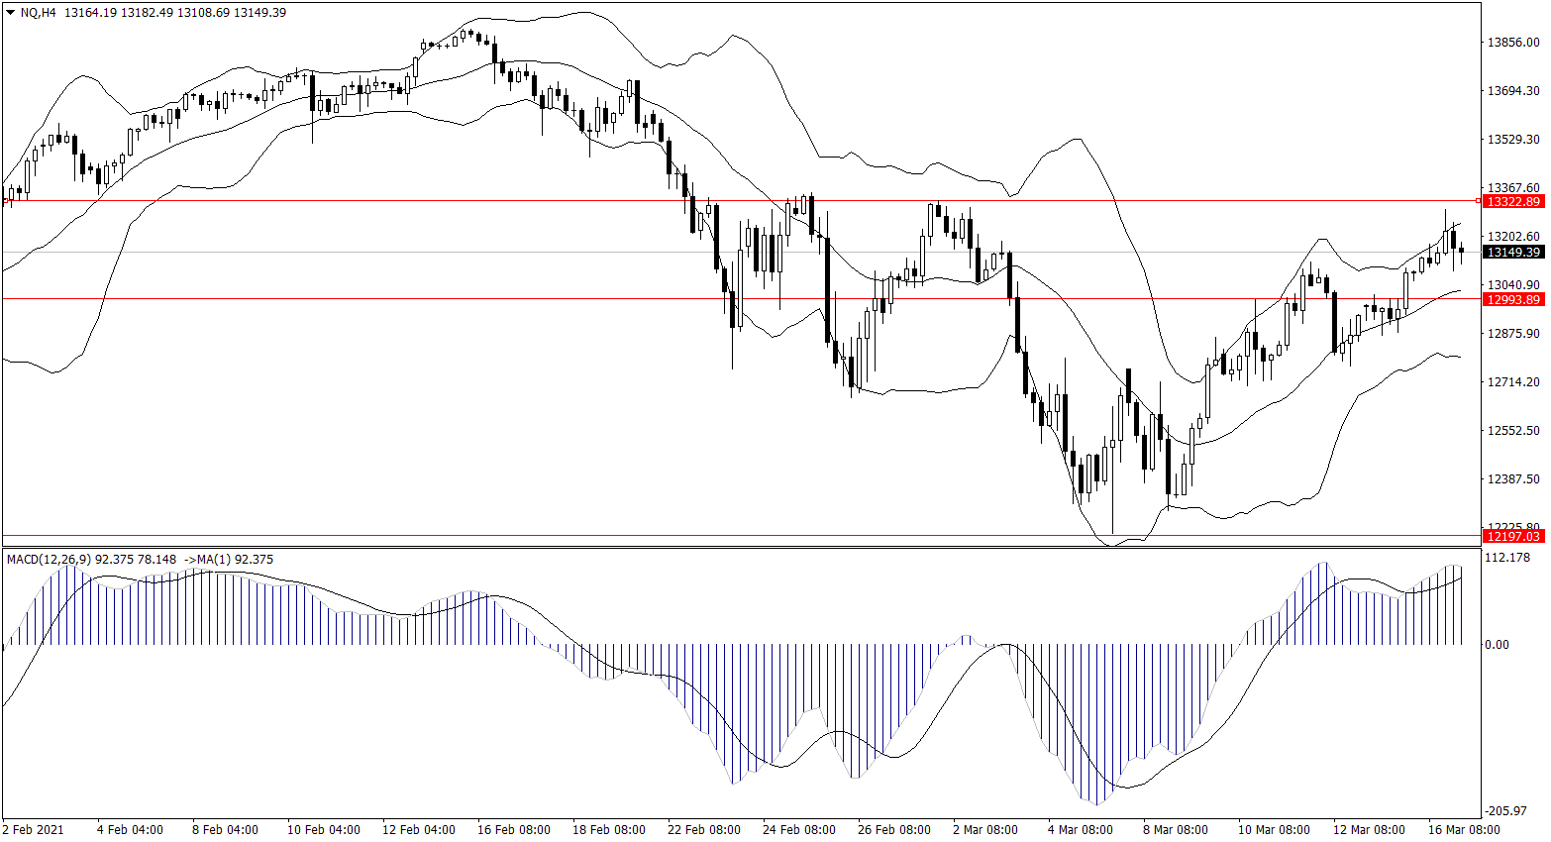Click the 8 Mar 08:00 time label

point(1176,830)
